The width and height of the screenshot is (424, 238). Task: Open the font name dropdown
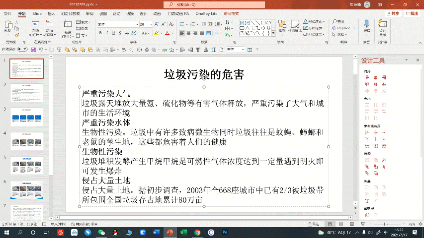coord(137,24)
